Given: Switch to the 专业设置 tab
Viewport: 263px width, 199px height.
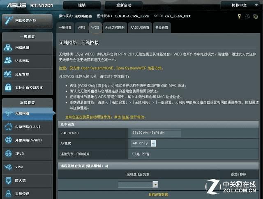Looking at the screenshot, I should pyautogui.click(x=161, y=27).
